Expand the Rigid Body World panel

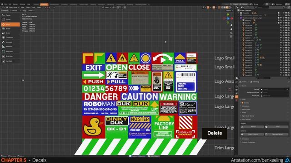pos(248,116)
